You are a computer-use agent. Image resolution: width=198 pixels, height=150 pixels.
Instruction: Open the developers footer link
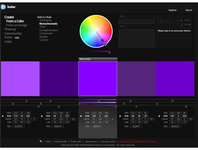click(91, 141)
